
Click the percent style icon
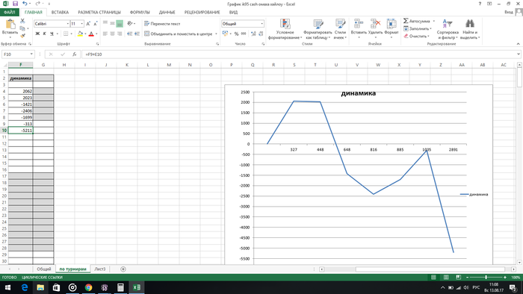(x=237, y=34)
